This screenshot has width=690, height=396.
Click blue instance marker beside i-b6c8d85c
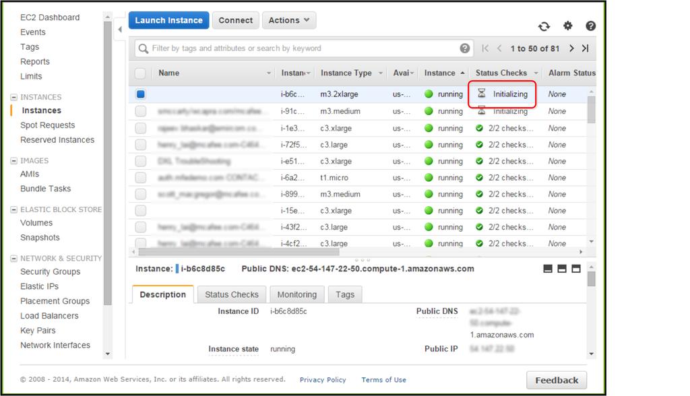pyautogui.click(x=177, y=269)
